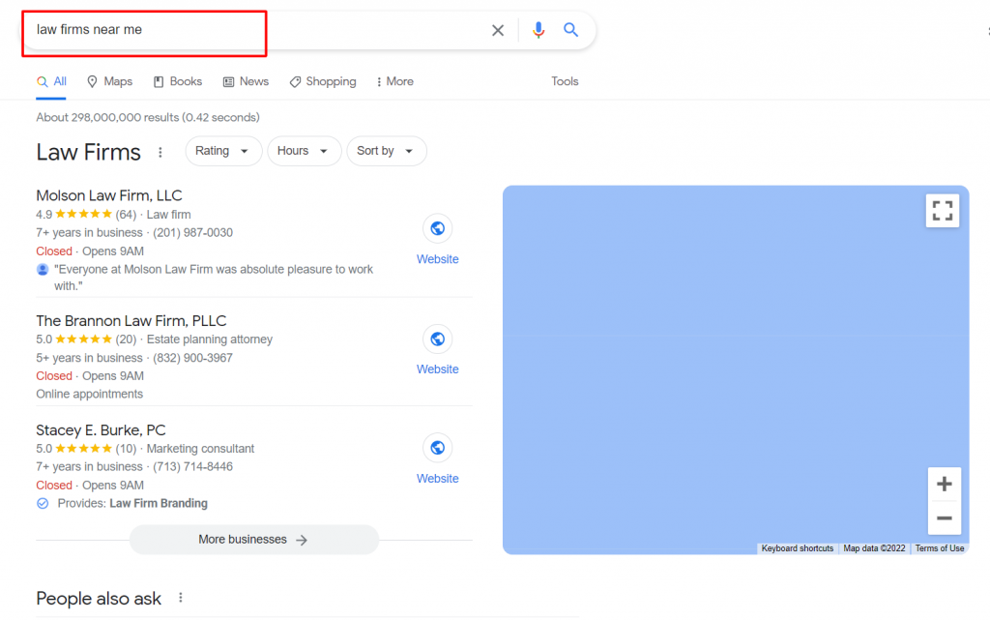Viewport: 990px width, 620px height.
Task: Click the microphone icon for voice search
Action: point(539,30)
